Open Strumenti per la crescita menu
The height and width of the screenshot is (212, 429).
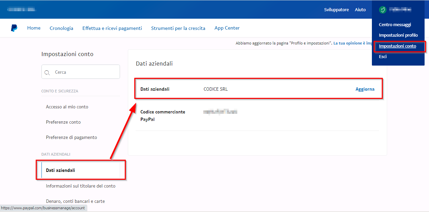pyautogui.click(x=178, y=28)
